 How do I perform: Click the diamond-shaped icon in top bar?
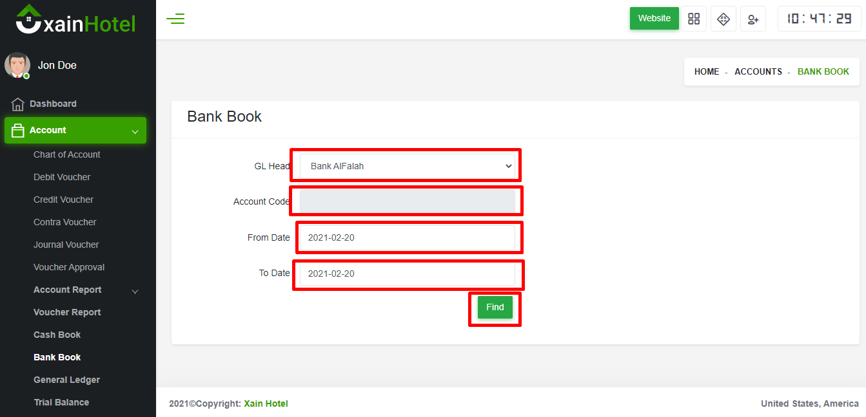[x=723, y=19]
